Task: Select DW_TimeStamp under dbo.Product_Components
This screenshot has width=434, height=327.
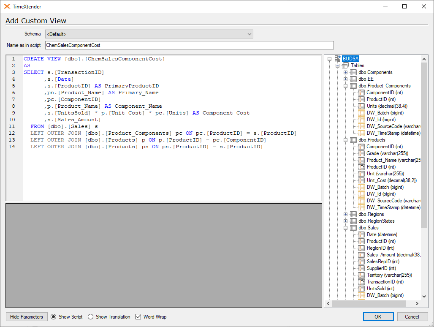Action: pos(393,133)
